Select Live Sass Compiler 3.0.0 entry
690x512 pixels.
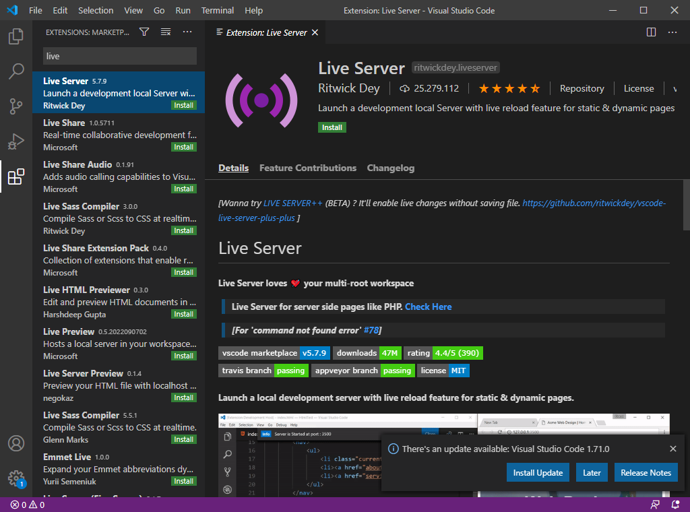click(119, 218)
